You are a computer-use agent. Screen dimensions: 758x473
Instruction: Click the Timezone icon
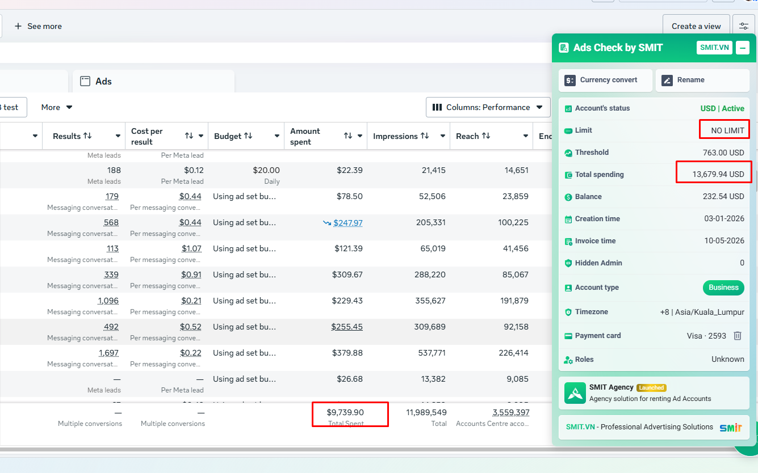coord(568,312)
